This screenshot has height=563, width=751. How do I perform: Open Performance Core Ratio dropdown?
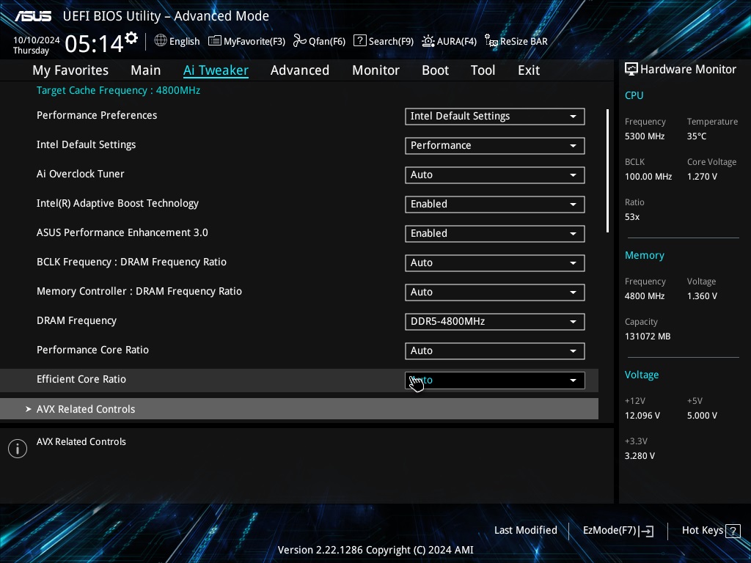[495, 351]
